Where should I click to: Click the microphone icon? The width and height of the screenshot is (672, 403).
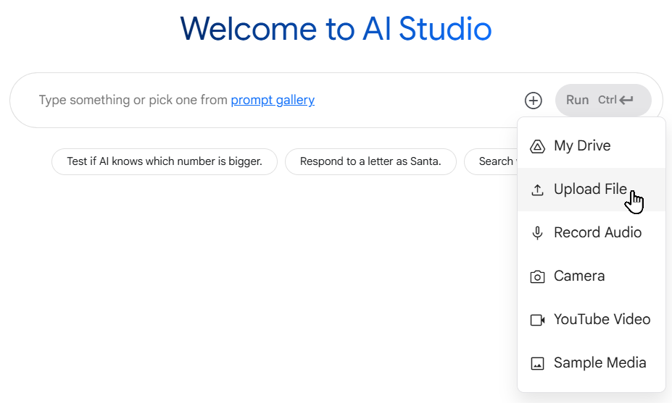click(x=537, y=233)
